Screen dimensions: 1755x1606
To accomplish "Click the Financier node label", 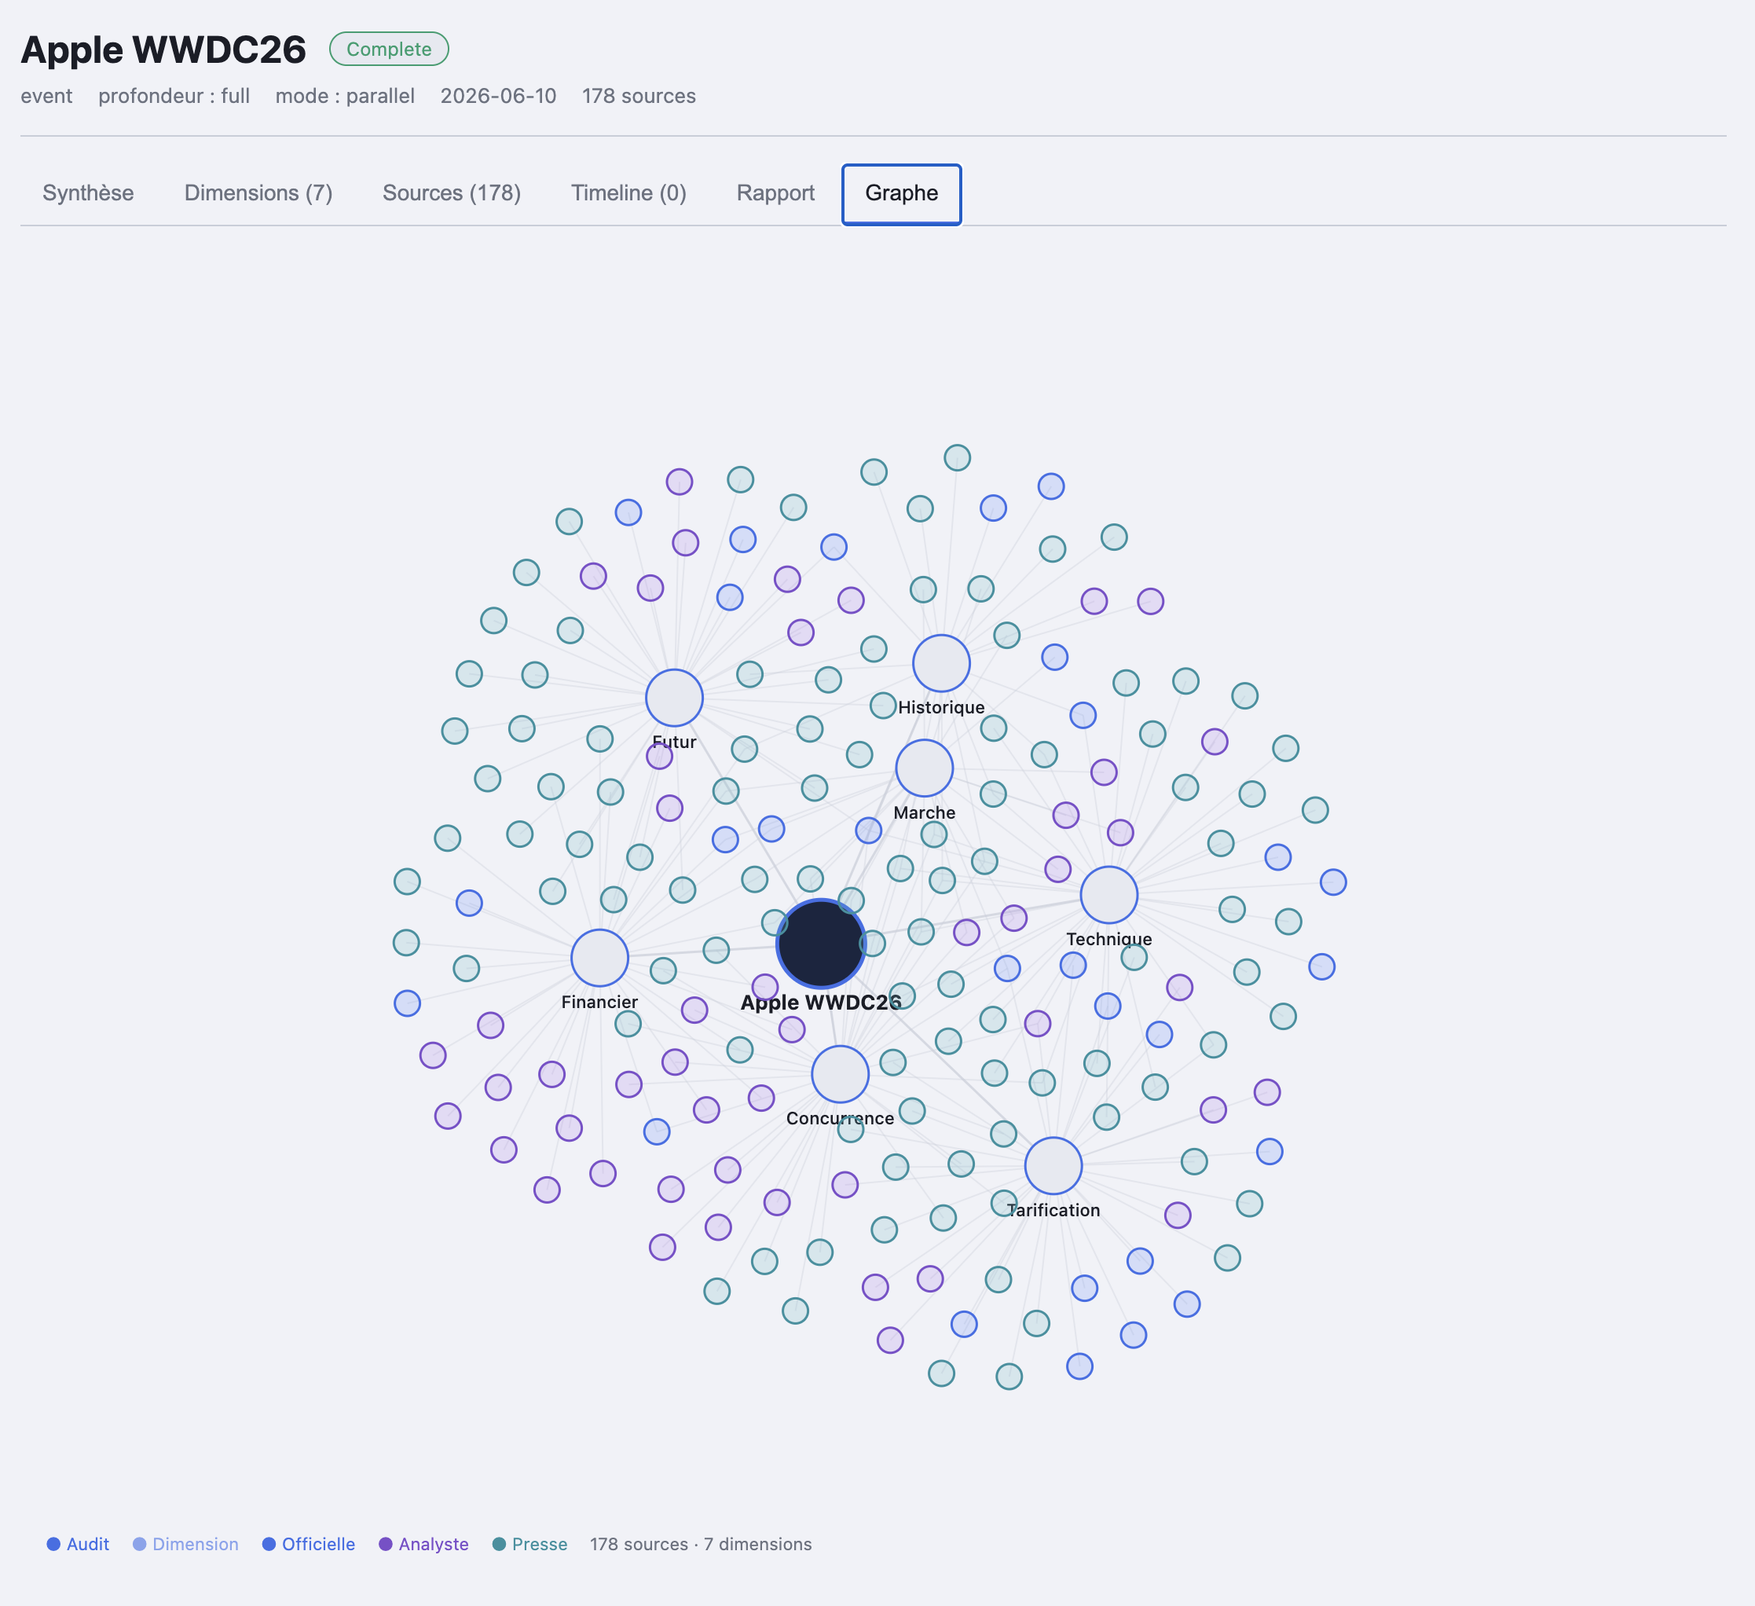I will tap(599, 1002).
